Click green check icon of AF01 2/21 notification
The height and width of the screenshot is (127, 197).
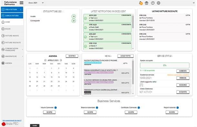(x=86, y=18)
